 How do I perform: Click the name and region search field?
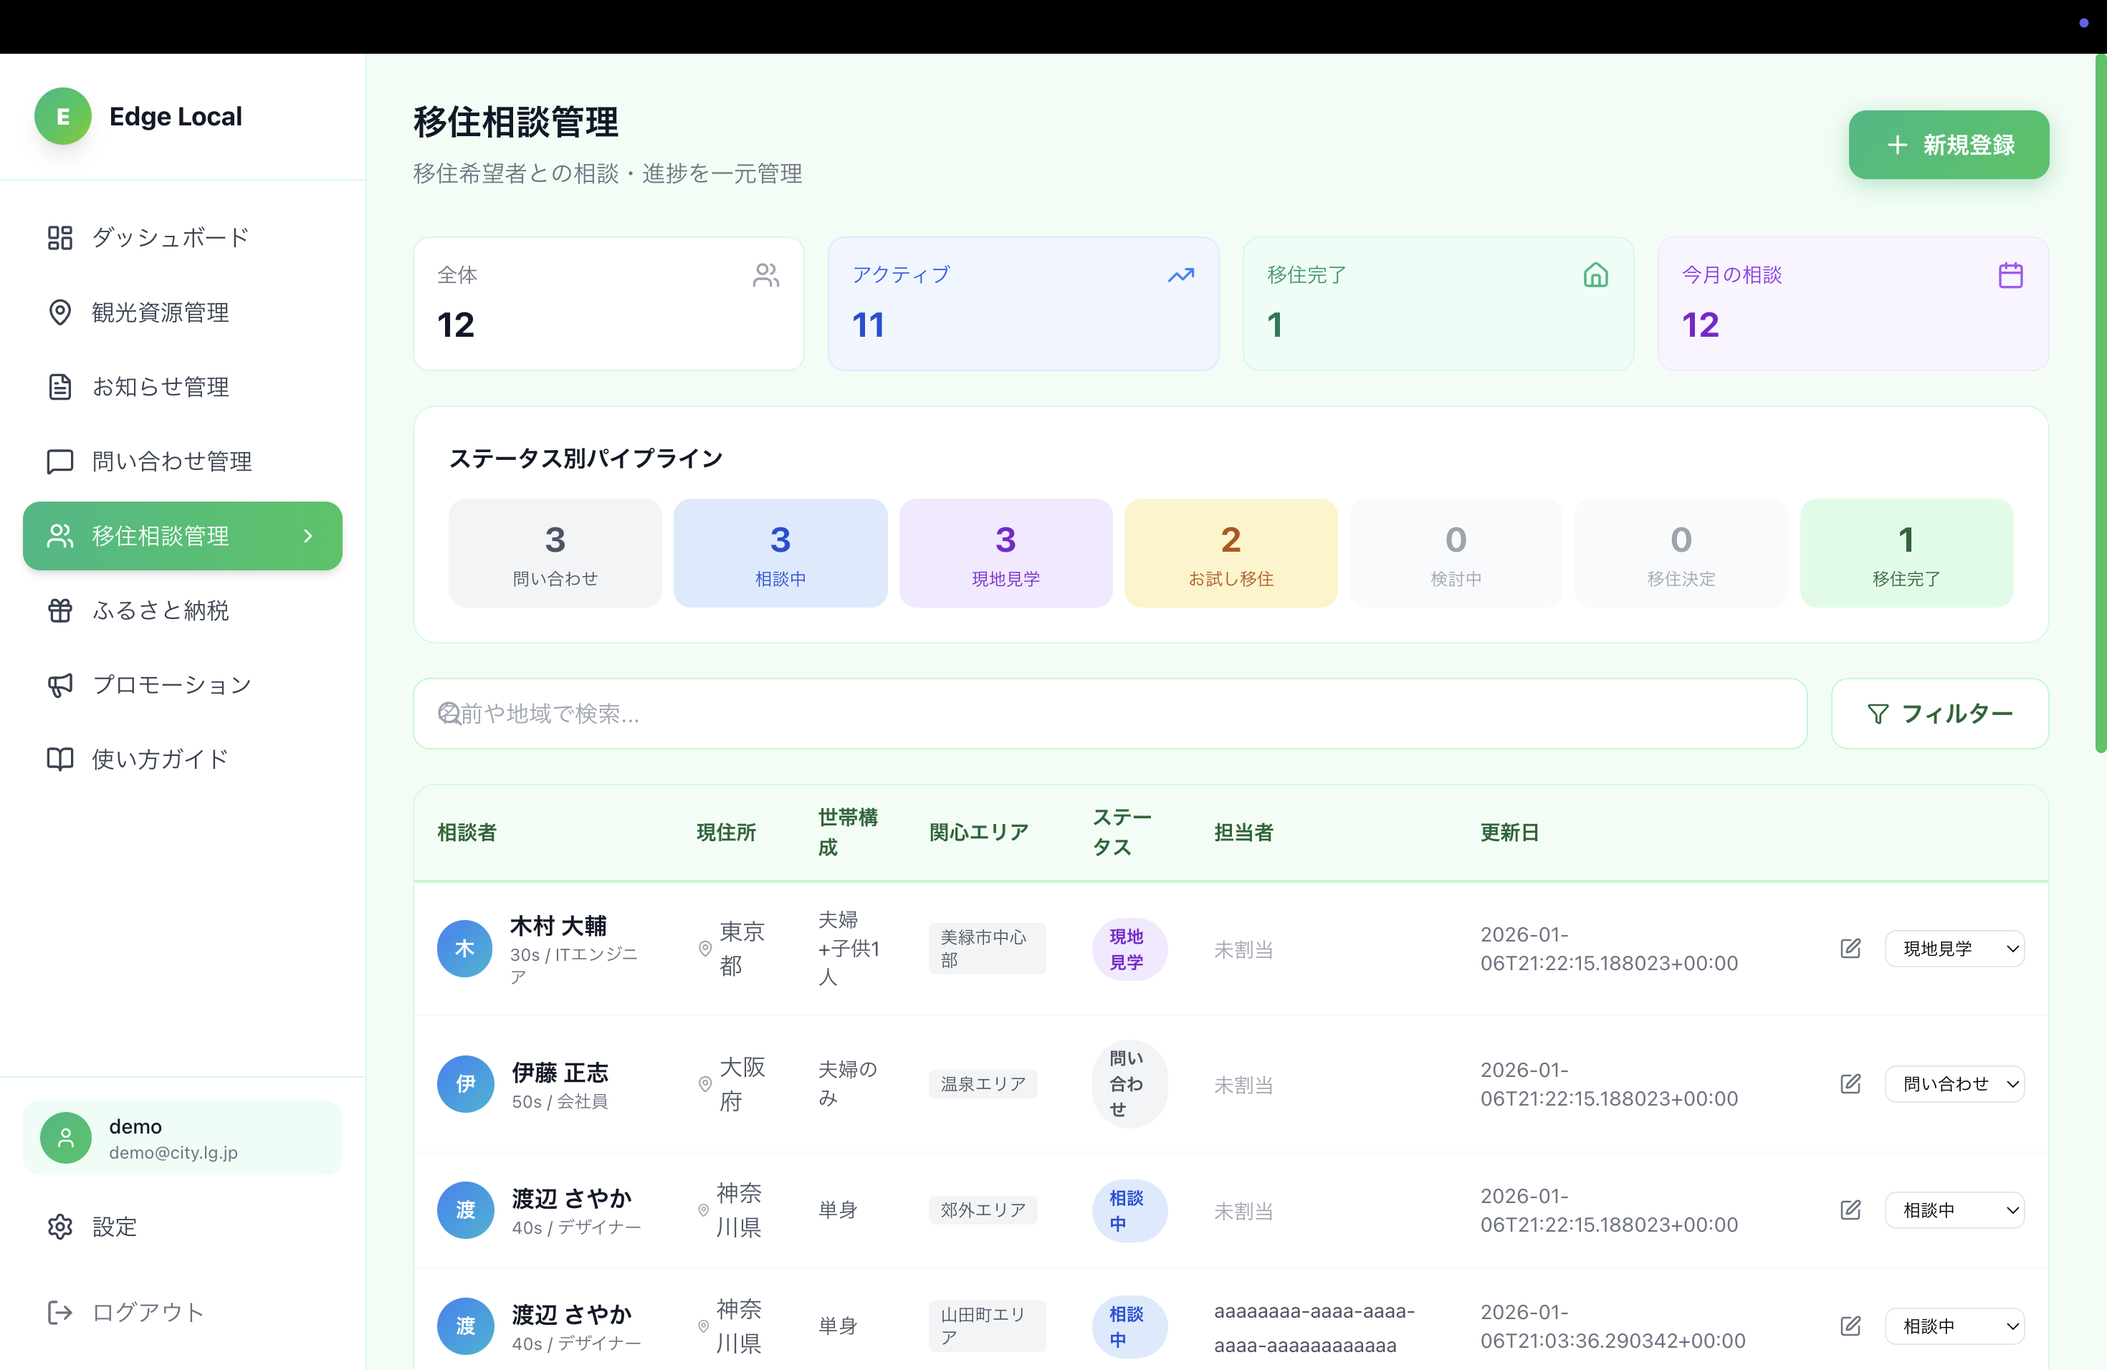[1109, 714]
